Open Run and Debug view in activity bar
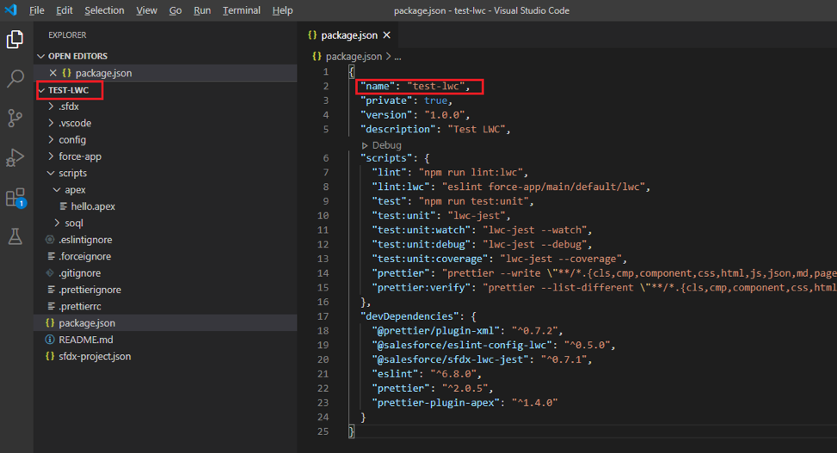This screenshot has width=837, height=453. (x=15, y=157)
